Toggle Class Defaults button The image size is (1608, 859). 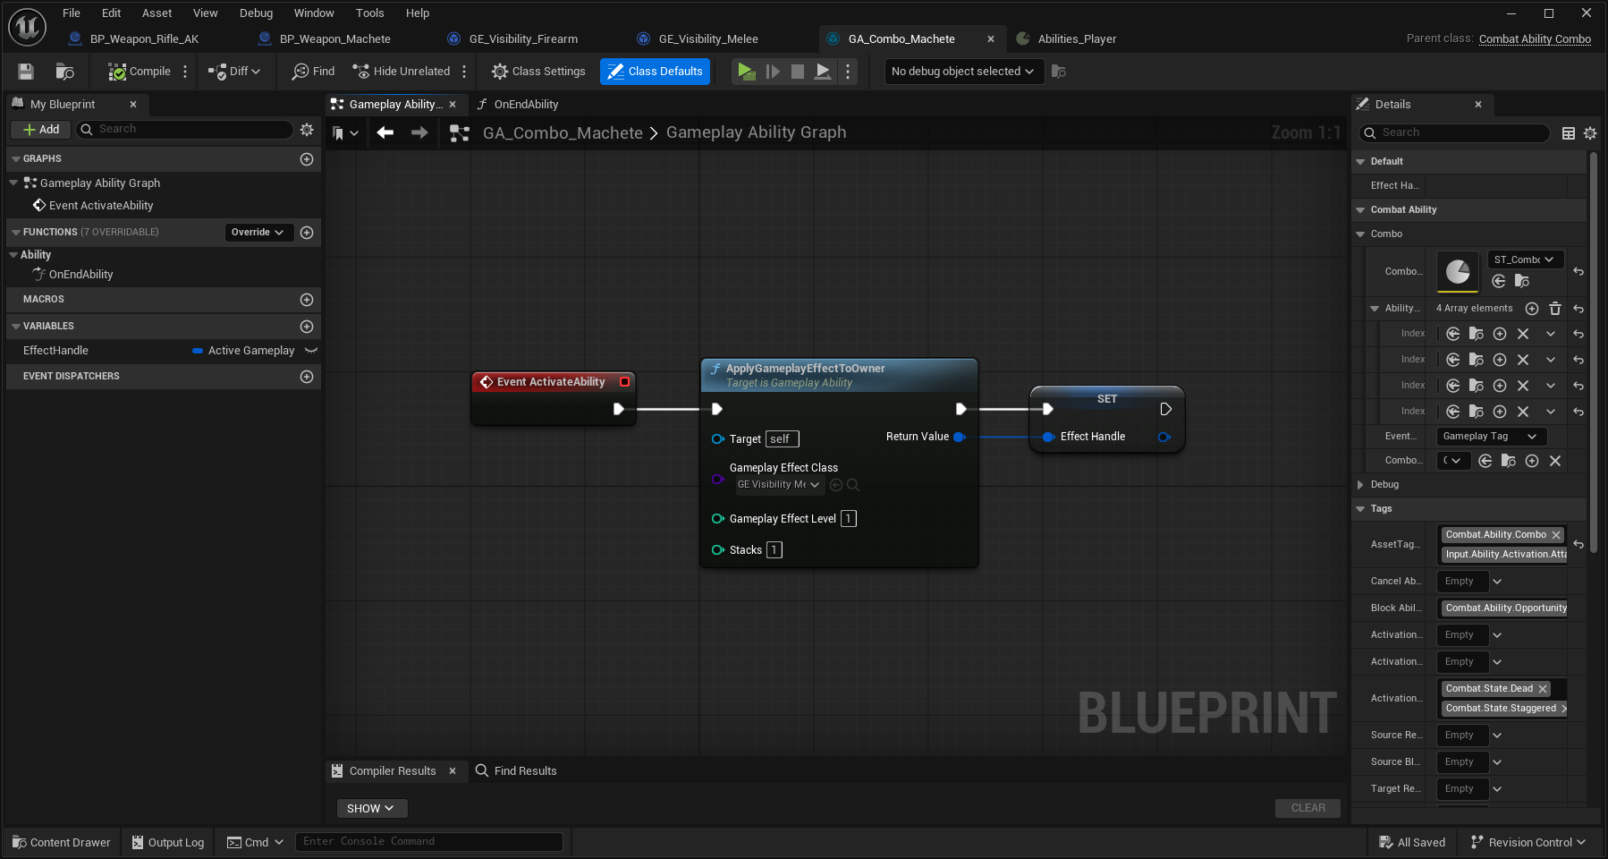pos(655,72)
